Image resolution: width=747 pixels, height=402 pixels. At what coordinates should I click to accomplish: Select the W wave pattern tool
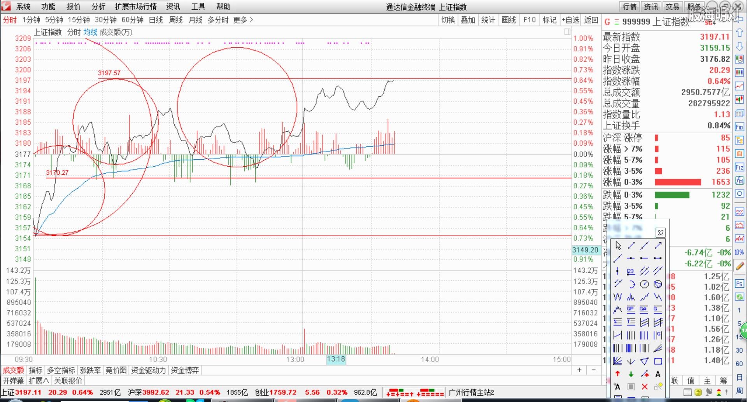(x=617, y=297)
